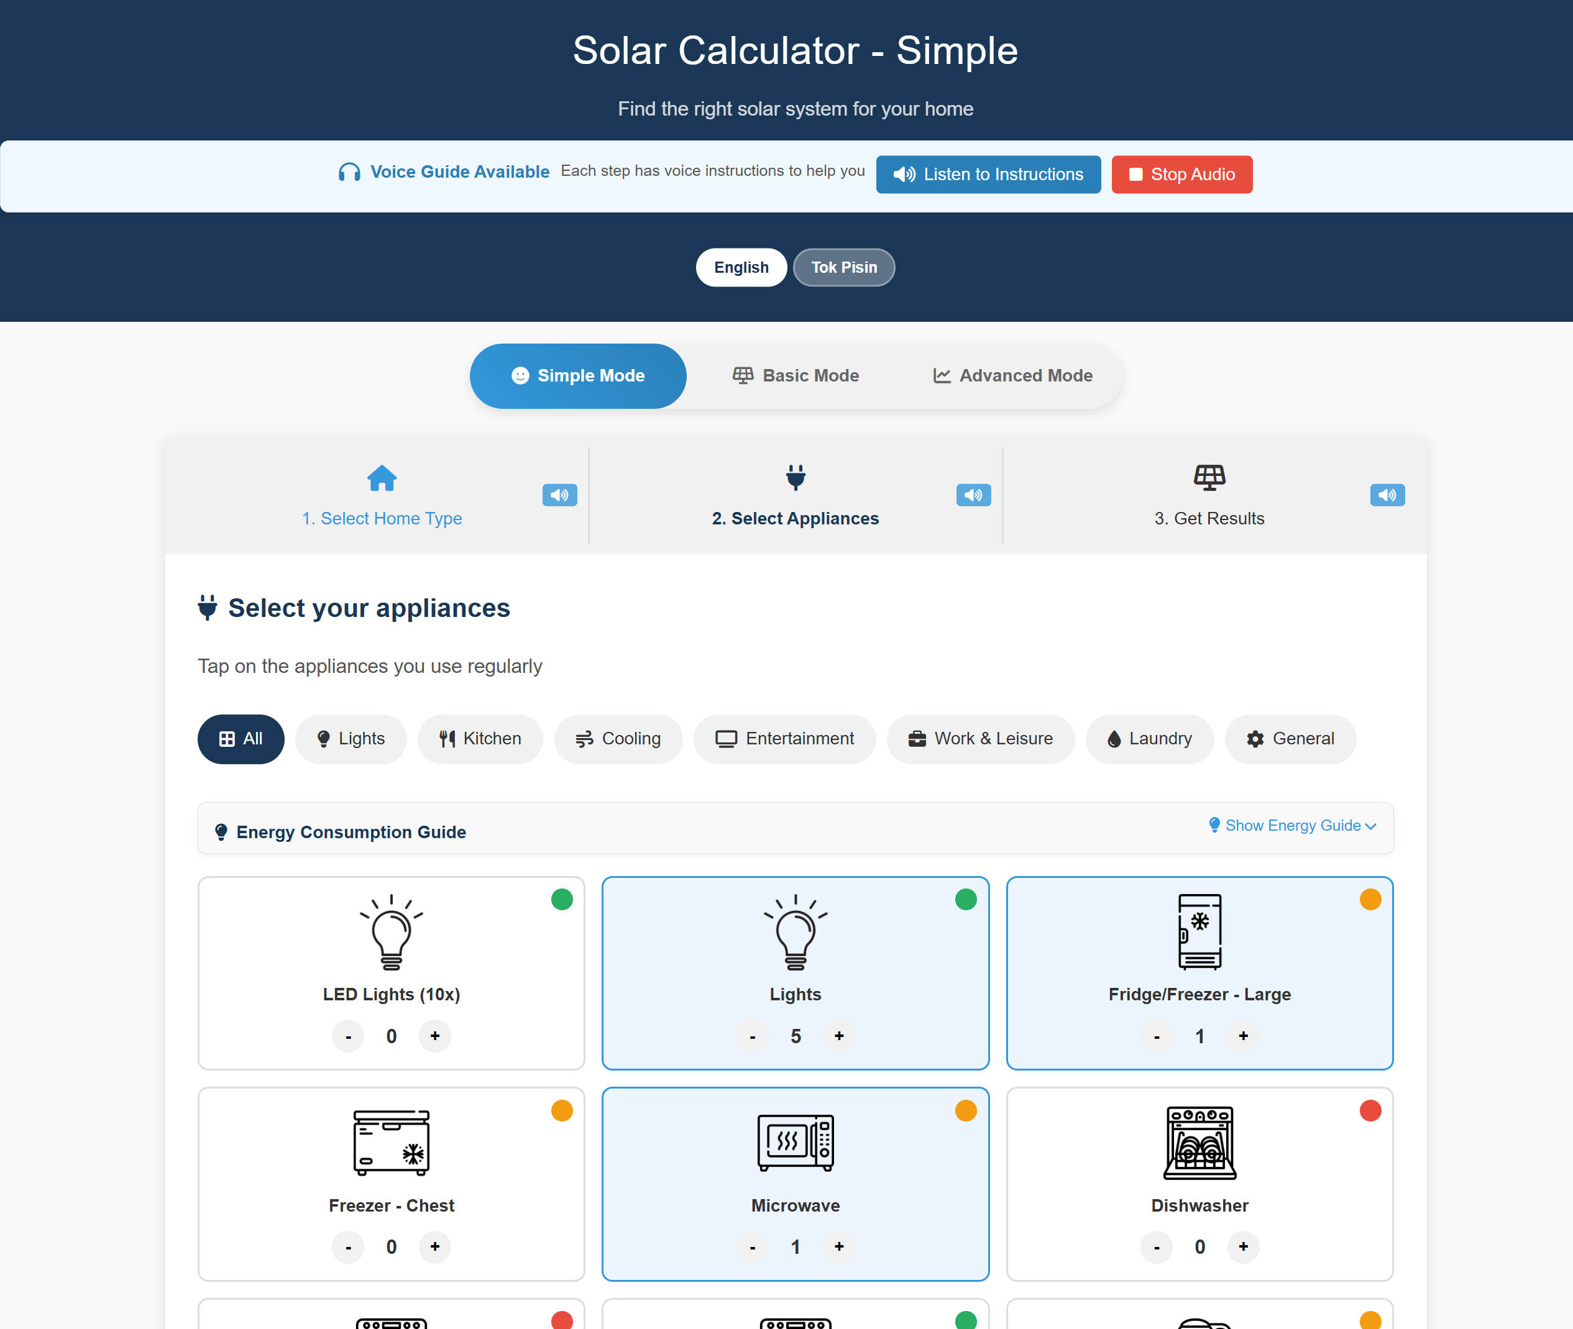Play voice instructions for Select Home Type step
The image size is (1573, 1329).
click(559, 495)
